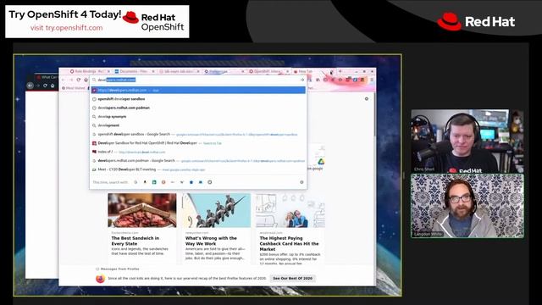
Task: Open search settings gear in suggestions panel
Action: [301, 182]
